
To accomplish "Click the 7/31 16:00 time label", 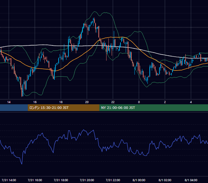I will (x=35, y=180).
